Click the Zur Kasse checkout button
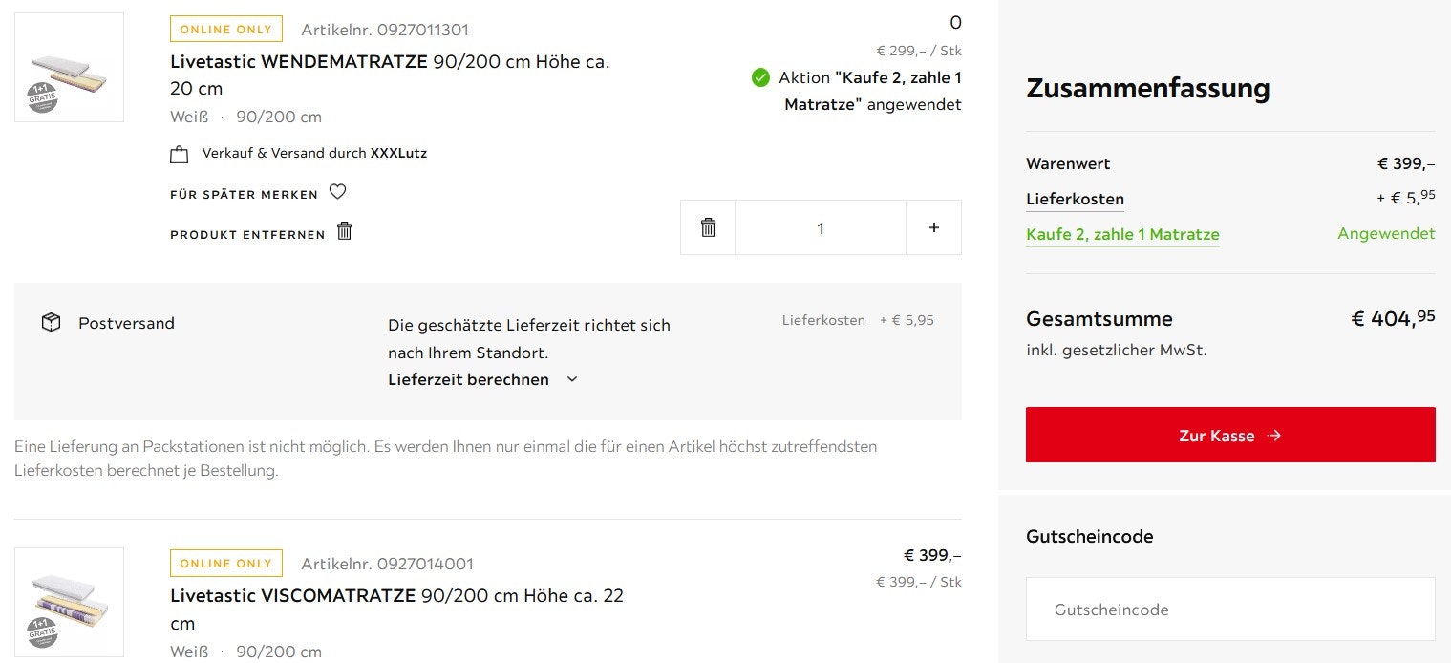The width and height of the screenshot is (1451, 663). pos(1229,435)
